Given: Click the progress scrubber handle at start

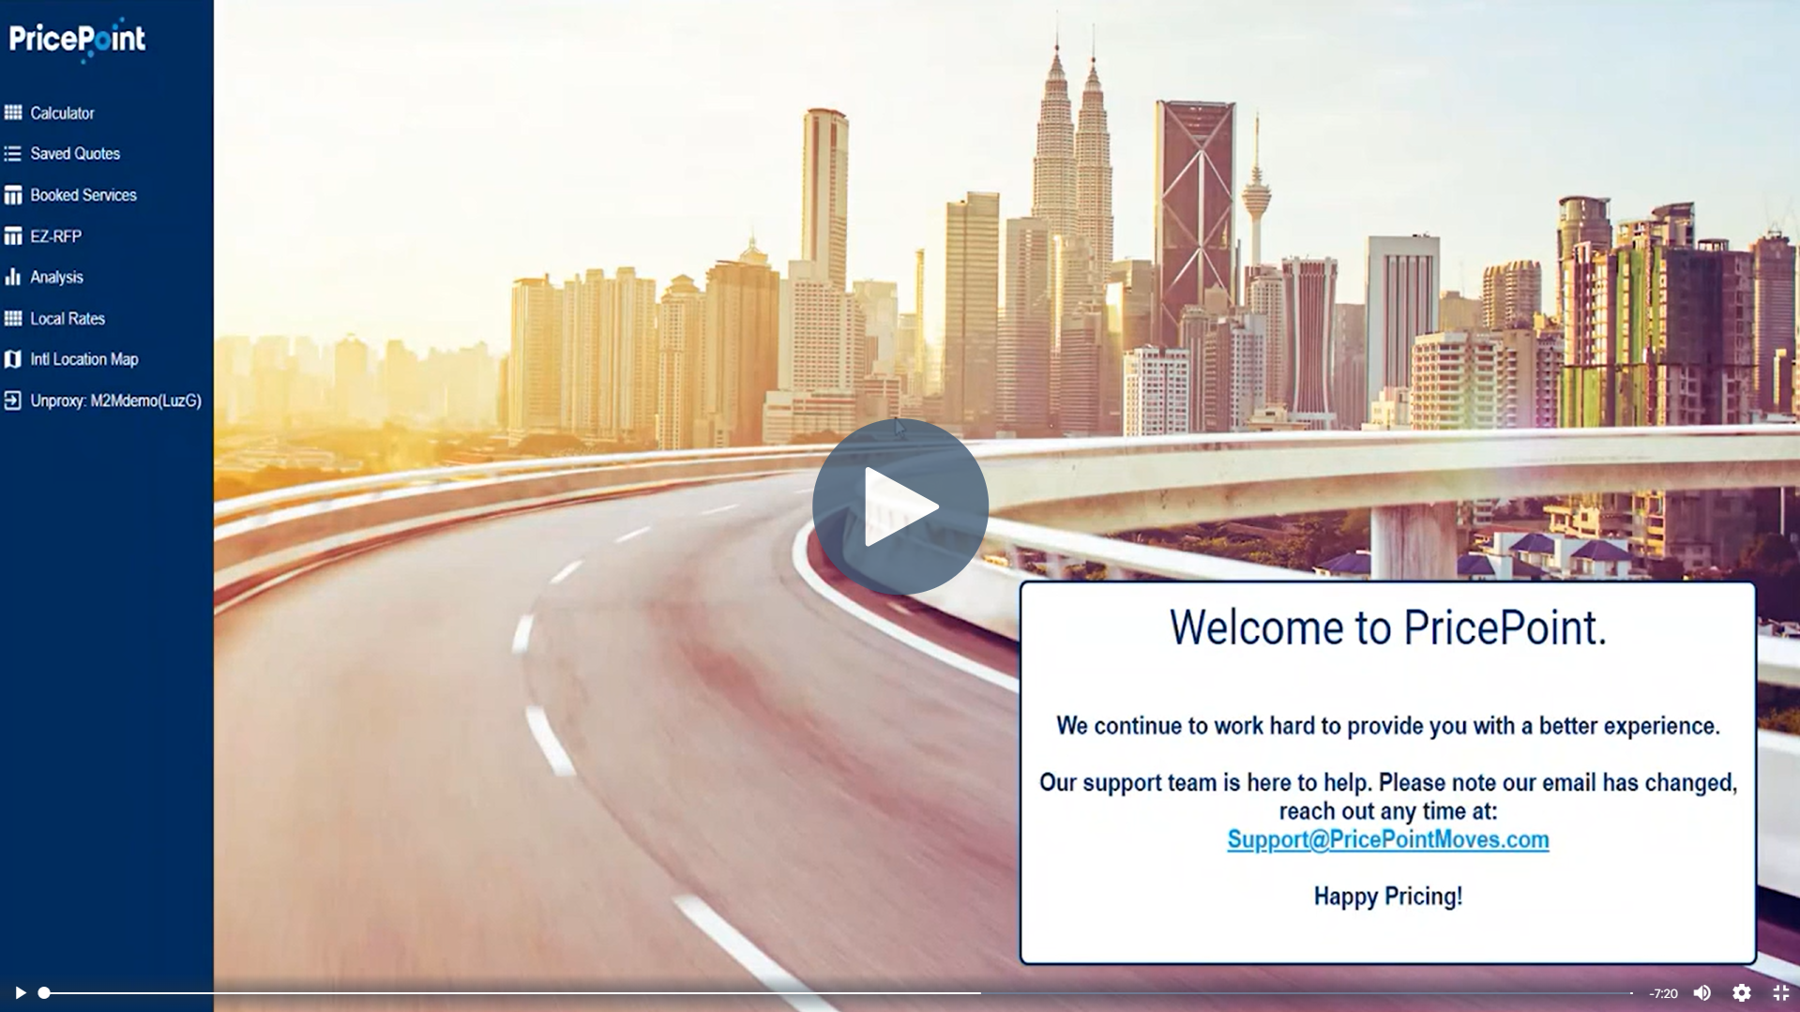Looking at the screenshot, I should (x=43, y=992).
